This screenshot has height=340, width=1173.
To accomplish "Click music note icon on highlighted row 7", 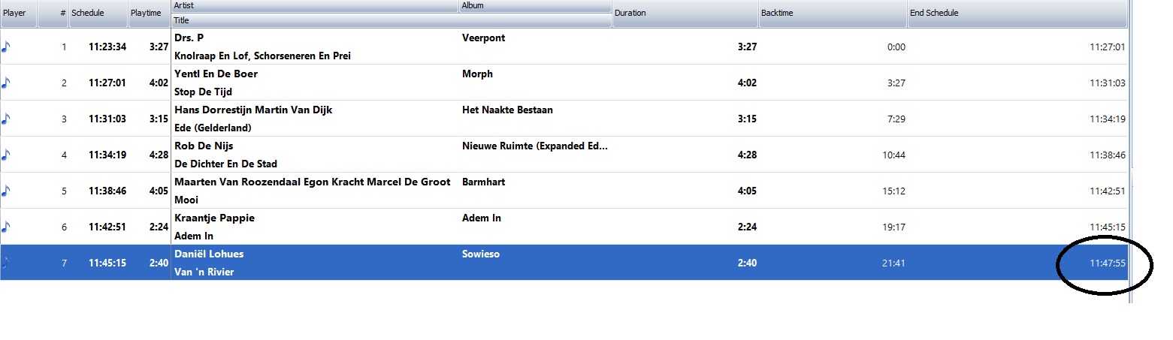I will point(6,263).
